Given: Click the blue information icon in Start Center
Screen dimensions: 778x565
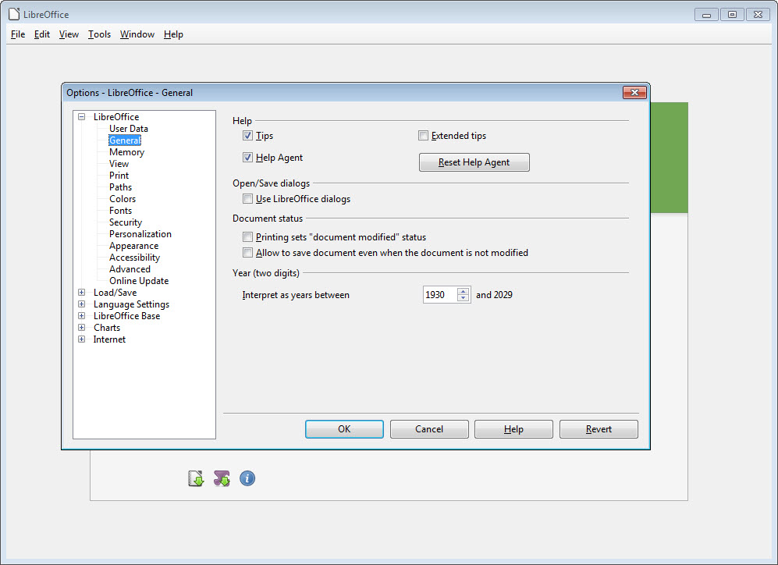Looking at the screenshot, I should 247,478.
